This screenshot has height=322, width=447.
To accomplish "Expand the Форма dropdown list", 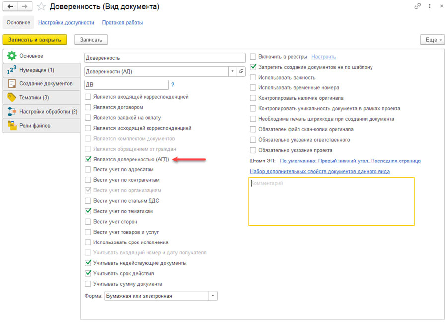I will coord(213,296).
